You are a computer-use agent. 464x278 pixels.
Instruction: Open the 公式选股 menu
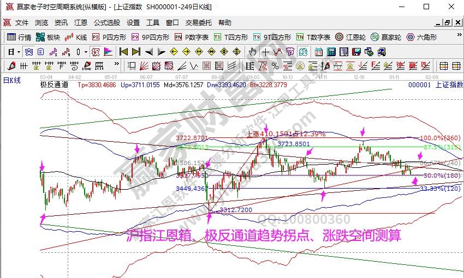(x=106, y=23)
